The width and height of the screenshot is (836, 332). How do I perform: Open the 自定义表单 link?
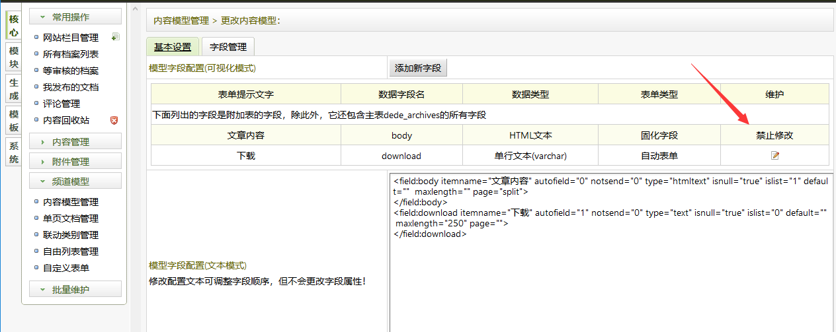coord(66,268)
